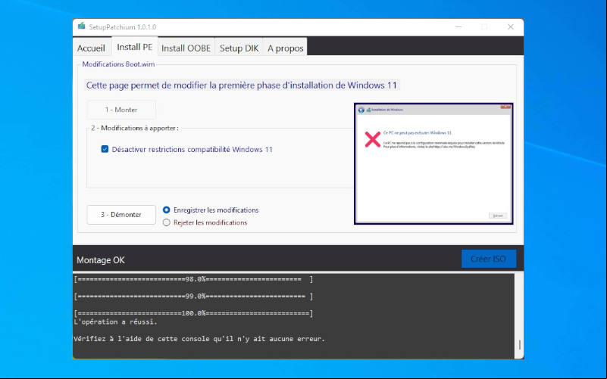
Task: Click the 3 - Démonter button
Action: coord(121,214)
